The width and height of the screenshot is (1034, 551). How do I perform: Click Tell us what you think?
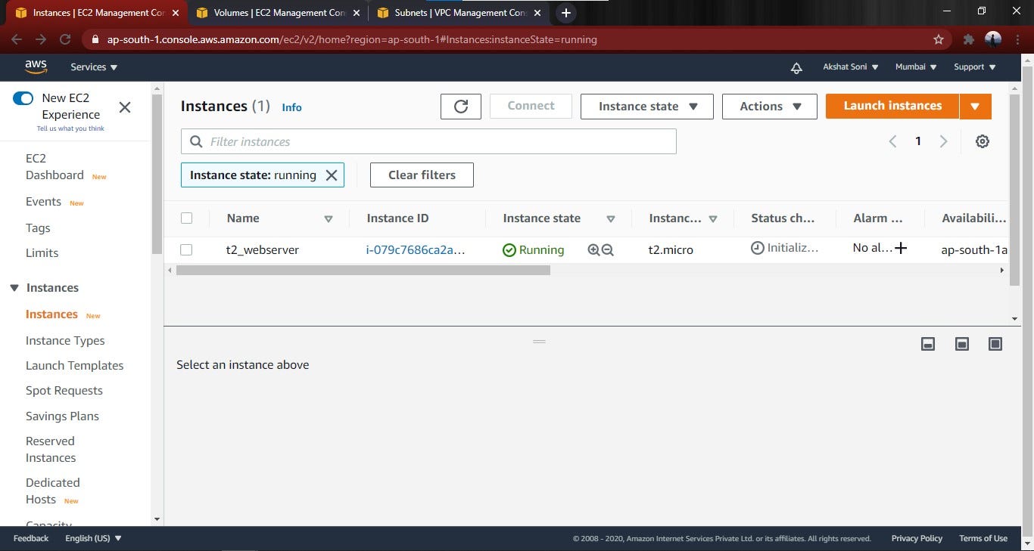[x=70, y=128]
